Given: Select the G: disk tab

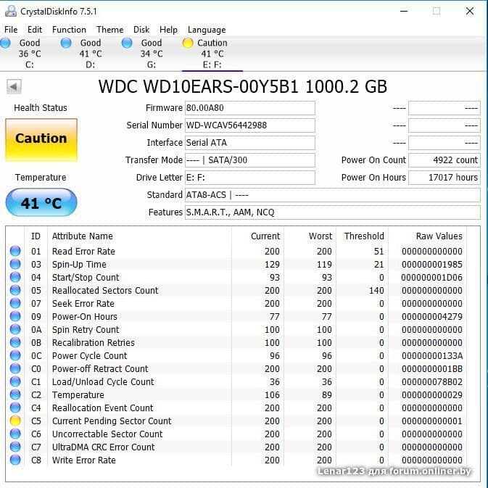Looking at the screenshot, I should (152, 54).
